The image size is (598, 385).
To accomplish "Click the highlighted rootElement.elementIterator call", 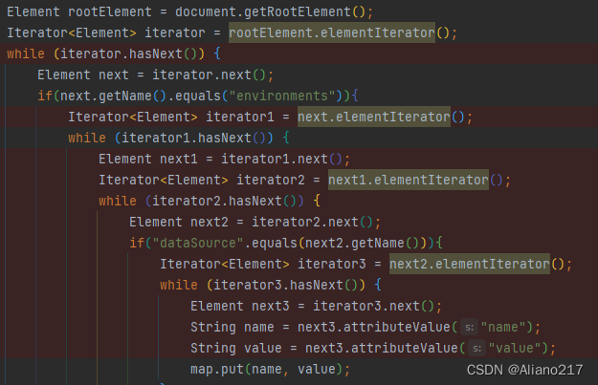I will [332, 32].
